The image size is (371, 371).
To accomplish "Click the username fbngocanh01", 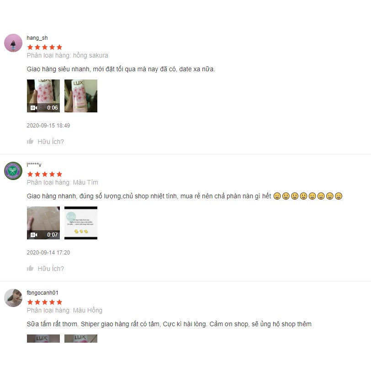I will 42,293.
